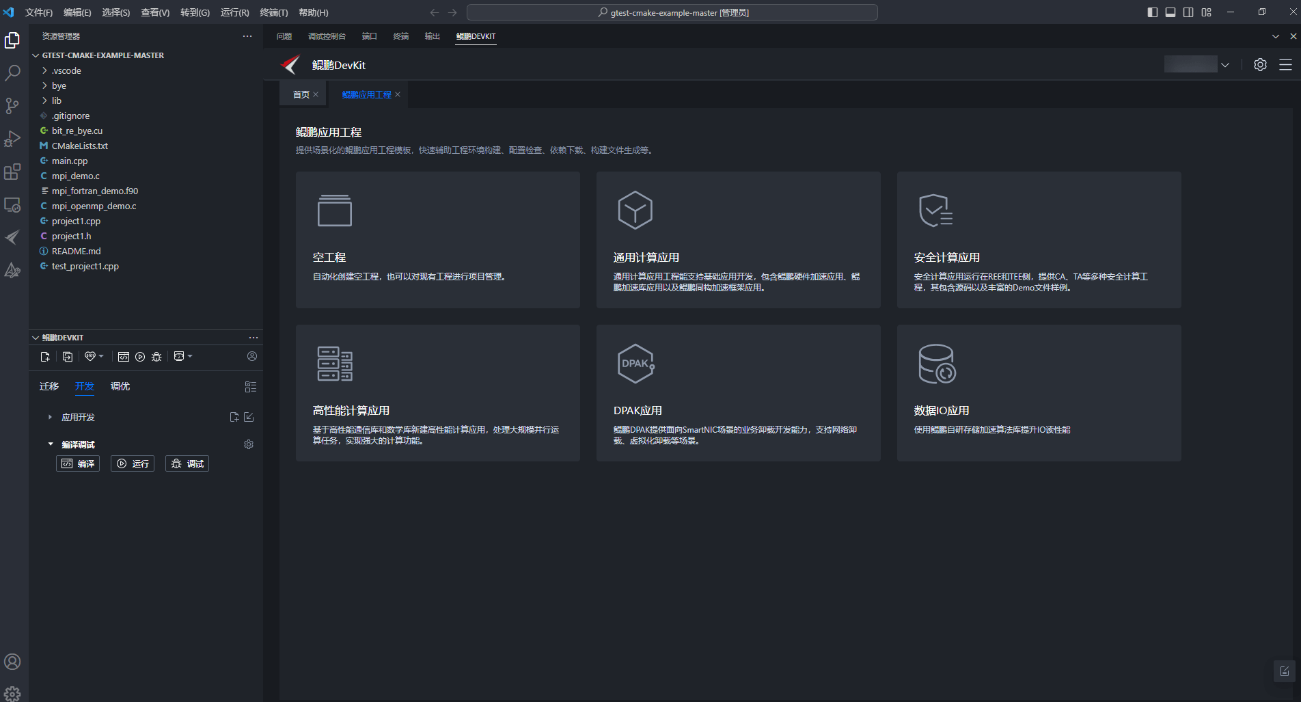Collapse the 编译调试 tree node
The height and width of the screenshot is (702, 1301).
click(50, 444)
